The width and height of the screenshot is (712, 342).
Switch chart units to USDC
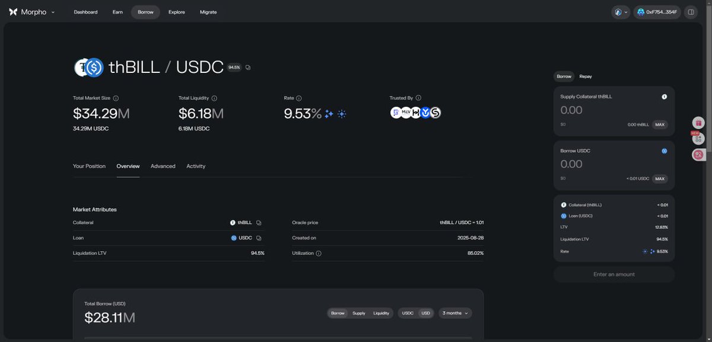tap(408, 313)
